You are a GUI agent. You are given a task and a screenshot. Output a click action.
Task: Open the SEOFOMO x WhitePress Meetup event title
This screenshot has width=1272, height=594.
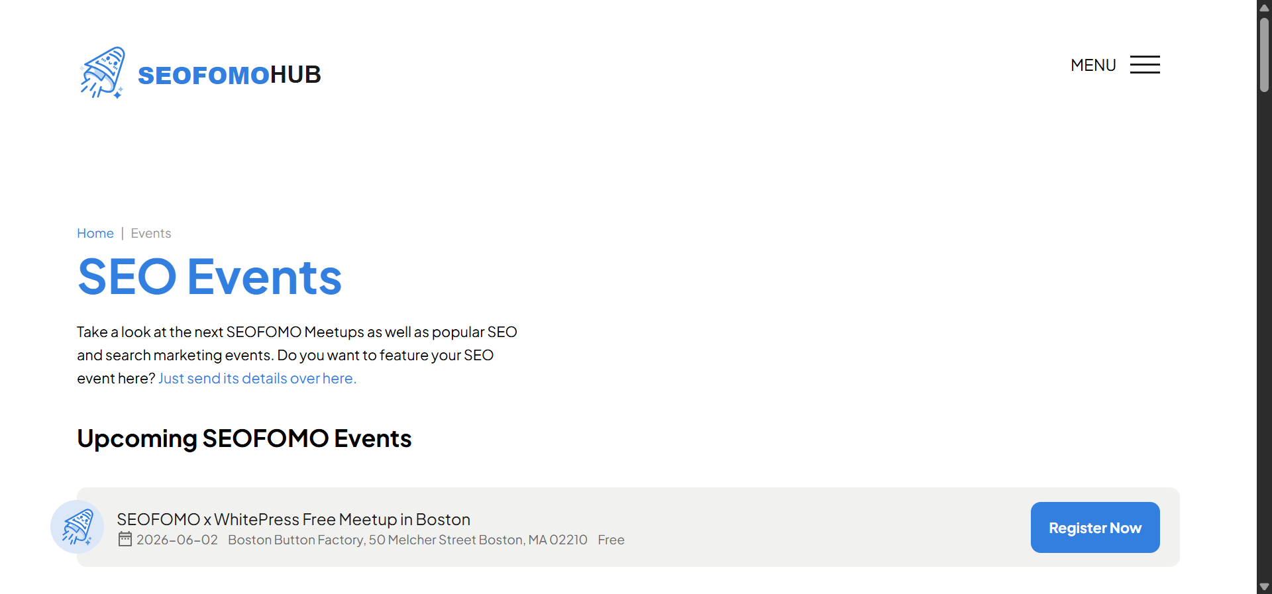293,519
